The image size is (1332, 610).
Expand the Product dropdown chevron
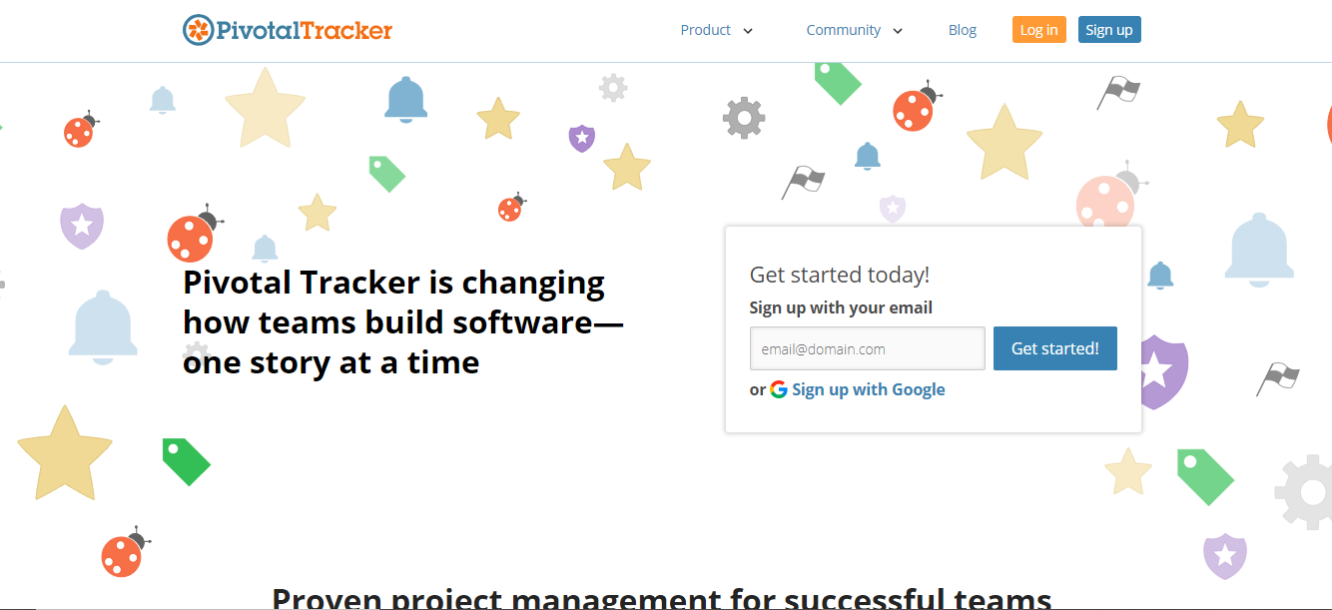(748, 31)
